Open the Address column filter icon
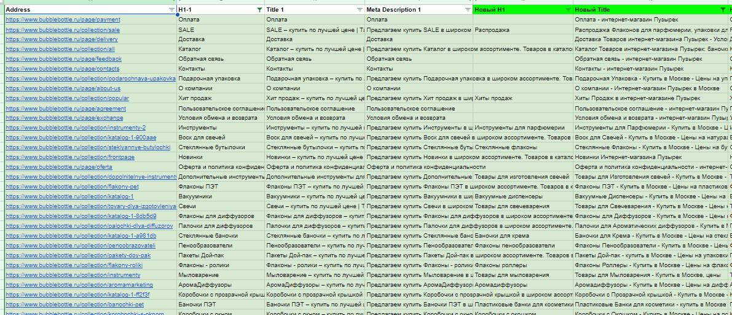 coord(172,10)
